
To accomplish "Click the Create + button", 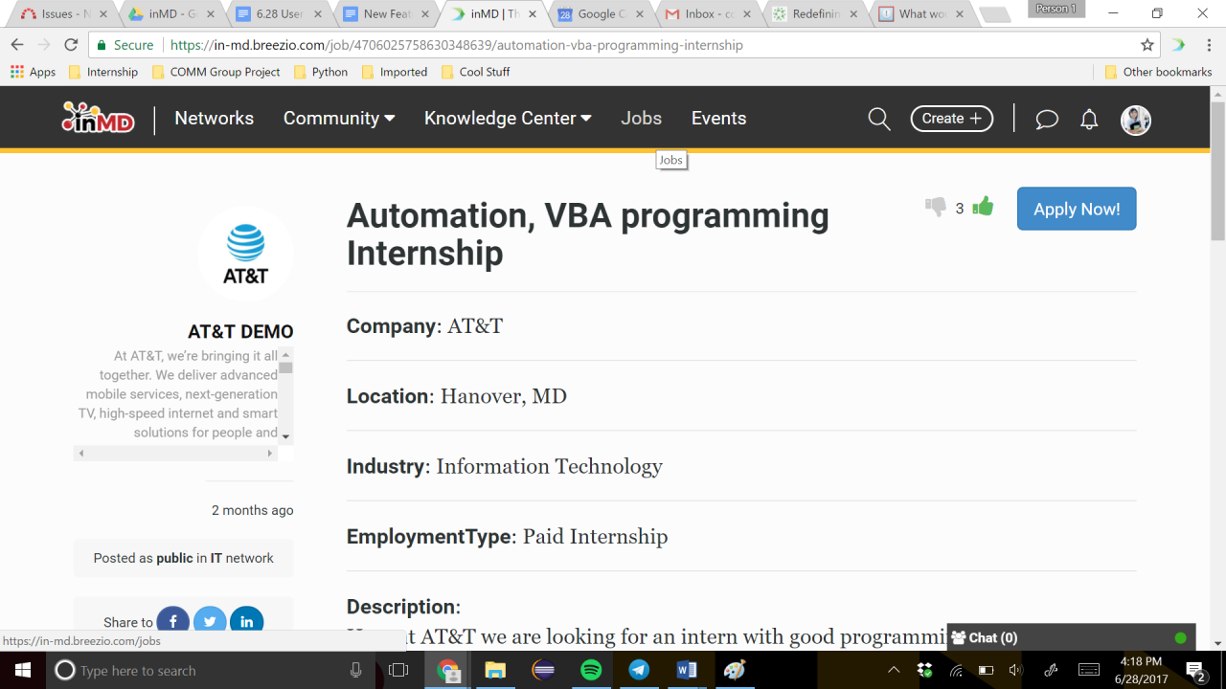I will pyautogui.click(x=951, y=119).
